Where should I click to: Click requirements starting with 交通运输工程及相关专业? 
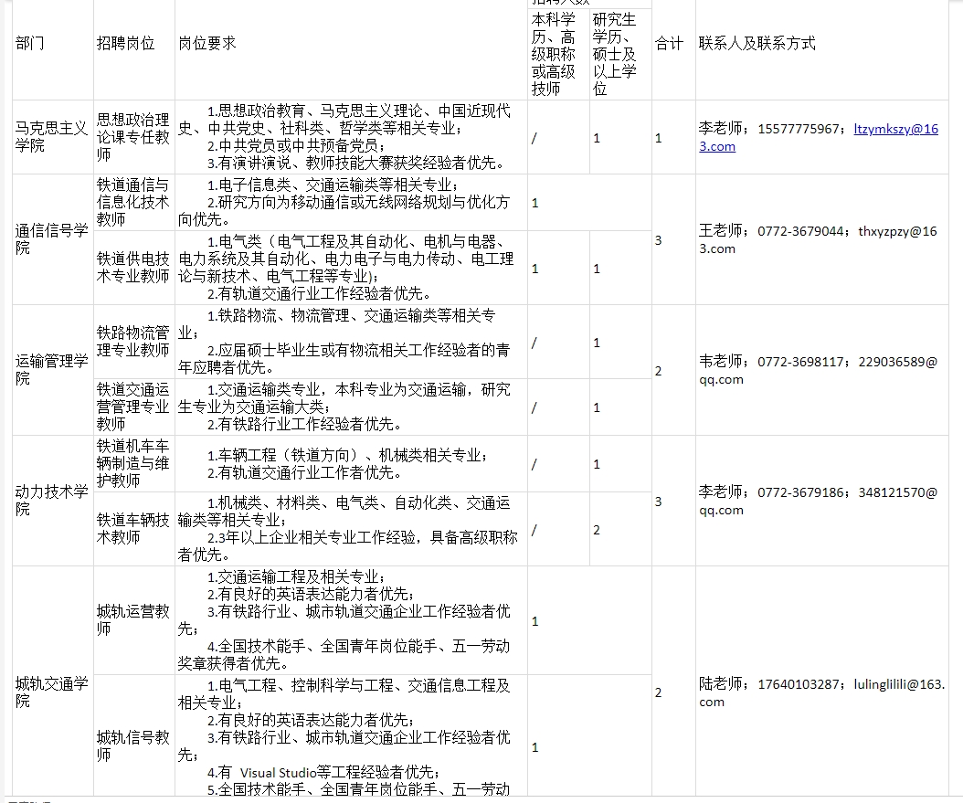click(351, 620)
